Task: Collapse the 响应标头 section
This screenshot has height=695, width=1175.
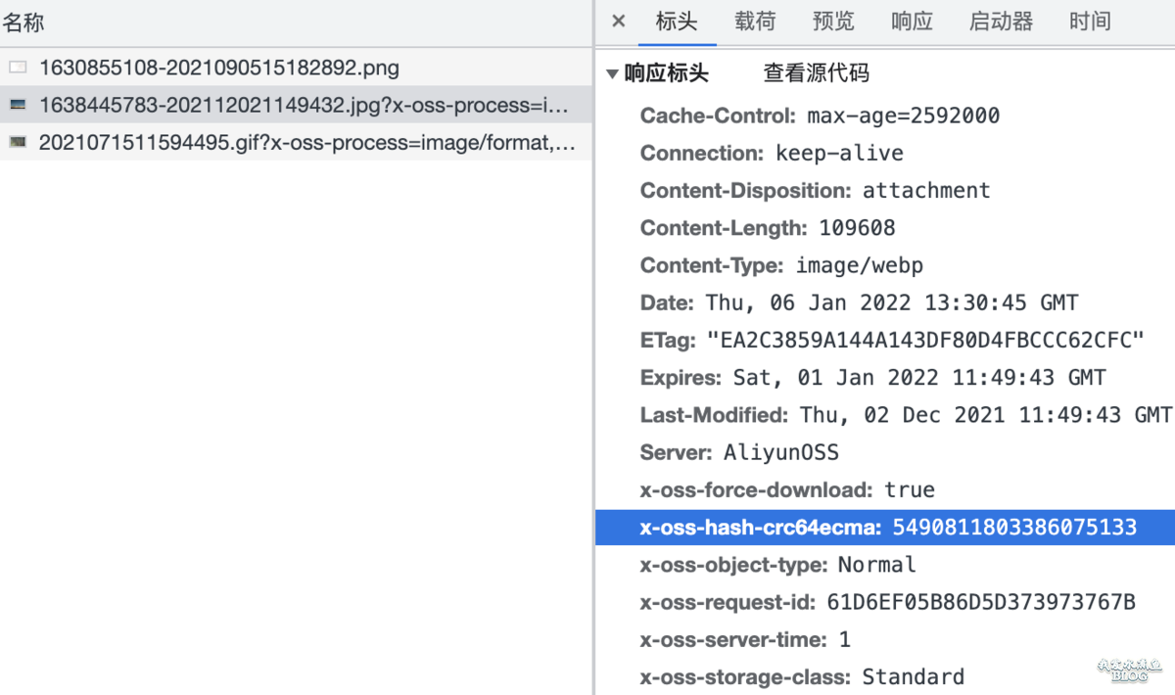Action: [612, 73]
